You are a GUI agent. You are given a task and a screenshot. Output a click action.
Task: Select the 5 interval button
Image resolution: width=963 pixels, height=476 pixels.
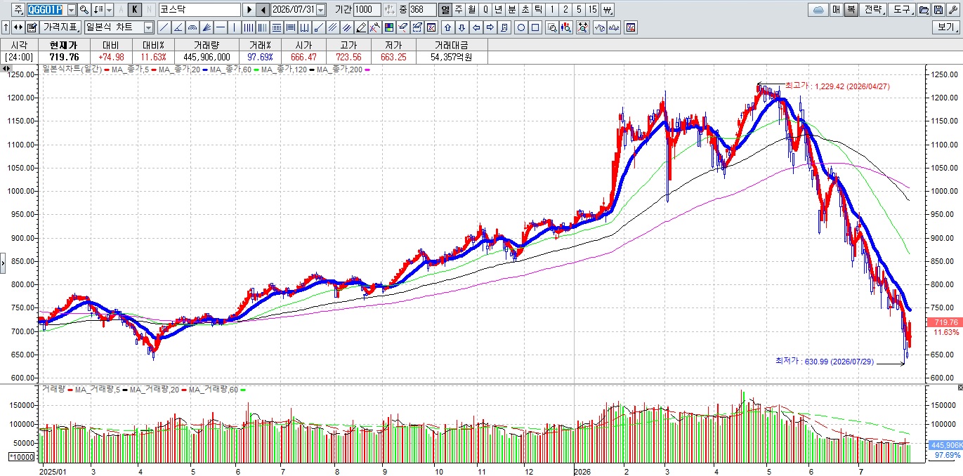(x=579, y=10)
